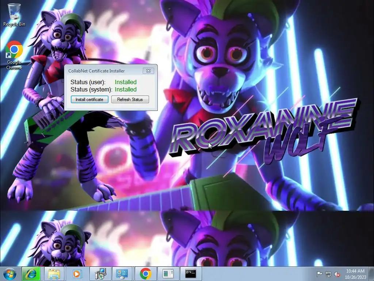Image resolution: width=374 pixels, height=281 pixels.
Task: Click the green Installed text for Status (user)
Action: [x=126, y=82]
